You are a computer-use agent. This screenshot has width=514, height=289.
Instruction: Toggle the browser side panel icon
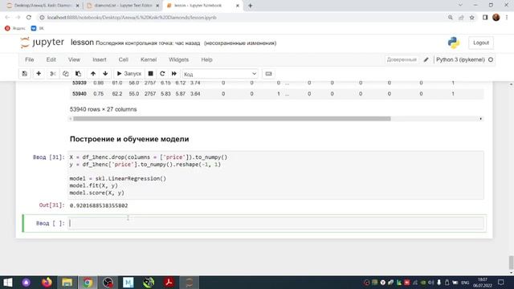coord(485,18)
